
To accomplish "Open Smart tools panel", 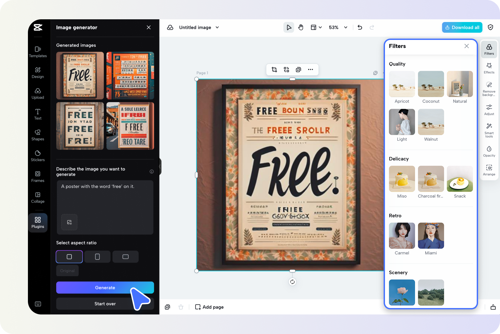I will click(489, 130).
